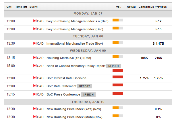Open Ivey Purchasing Managers Index s.a (Dec) event
The height and width of the screenshot is (125, 176).
point(77,21)
